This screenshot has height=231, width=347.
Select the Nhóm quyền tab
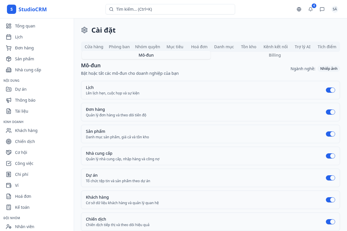pyautogui.click(x=147, y=47)
